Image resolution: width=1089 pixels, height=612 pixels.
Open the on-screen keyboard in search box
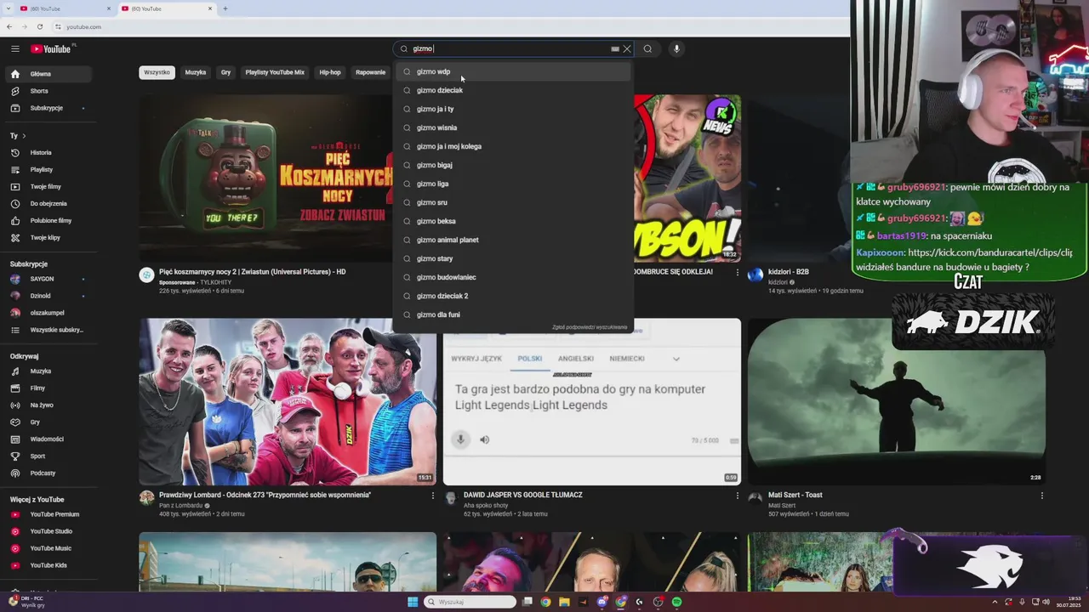click(x=615, y=49)
